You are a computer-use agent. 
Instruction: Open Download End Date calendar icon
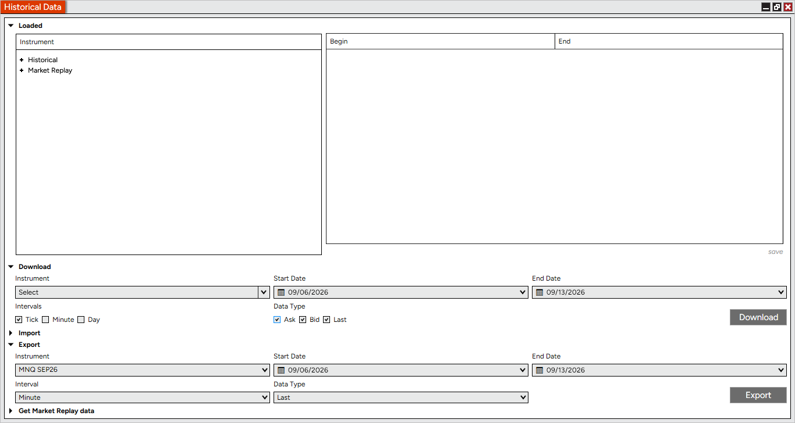click(540, 292)
